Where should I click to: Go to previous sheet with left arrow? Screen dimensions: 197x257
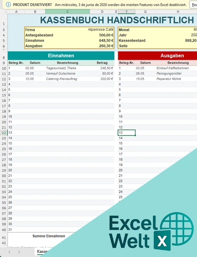point(9,252)
